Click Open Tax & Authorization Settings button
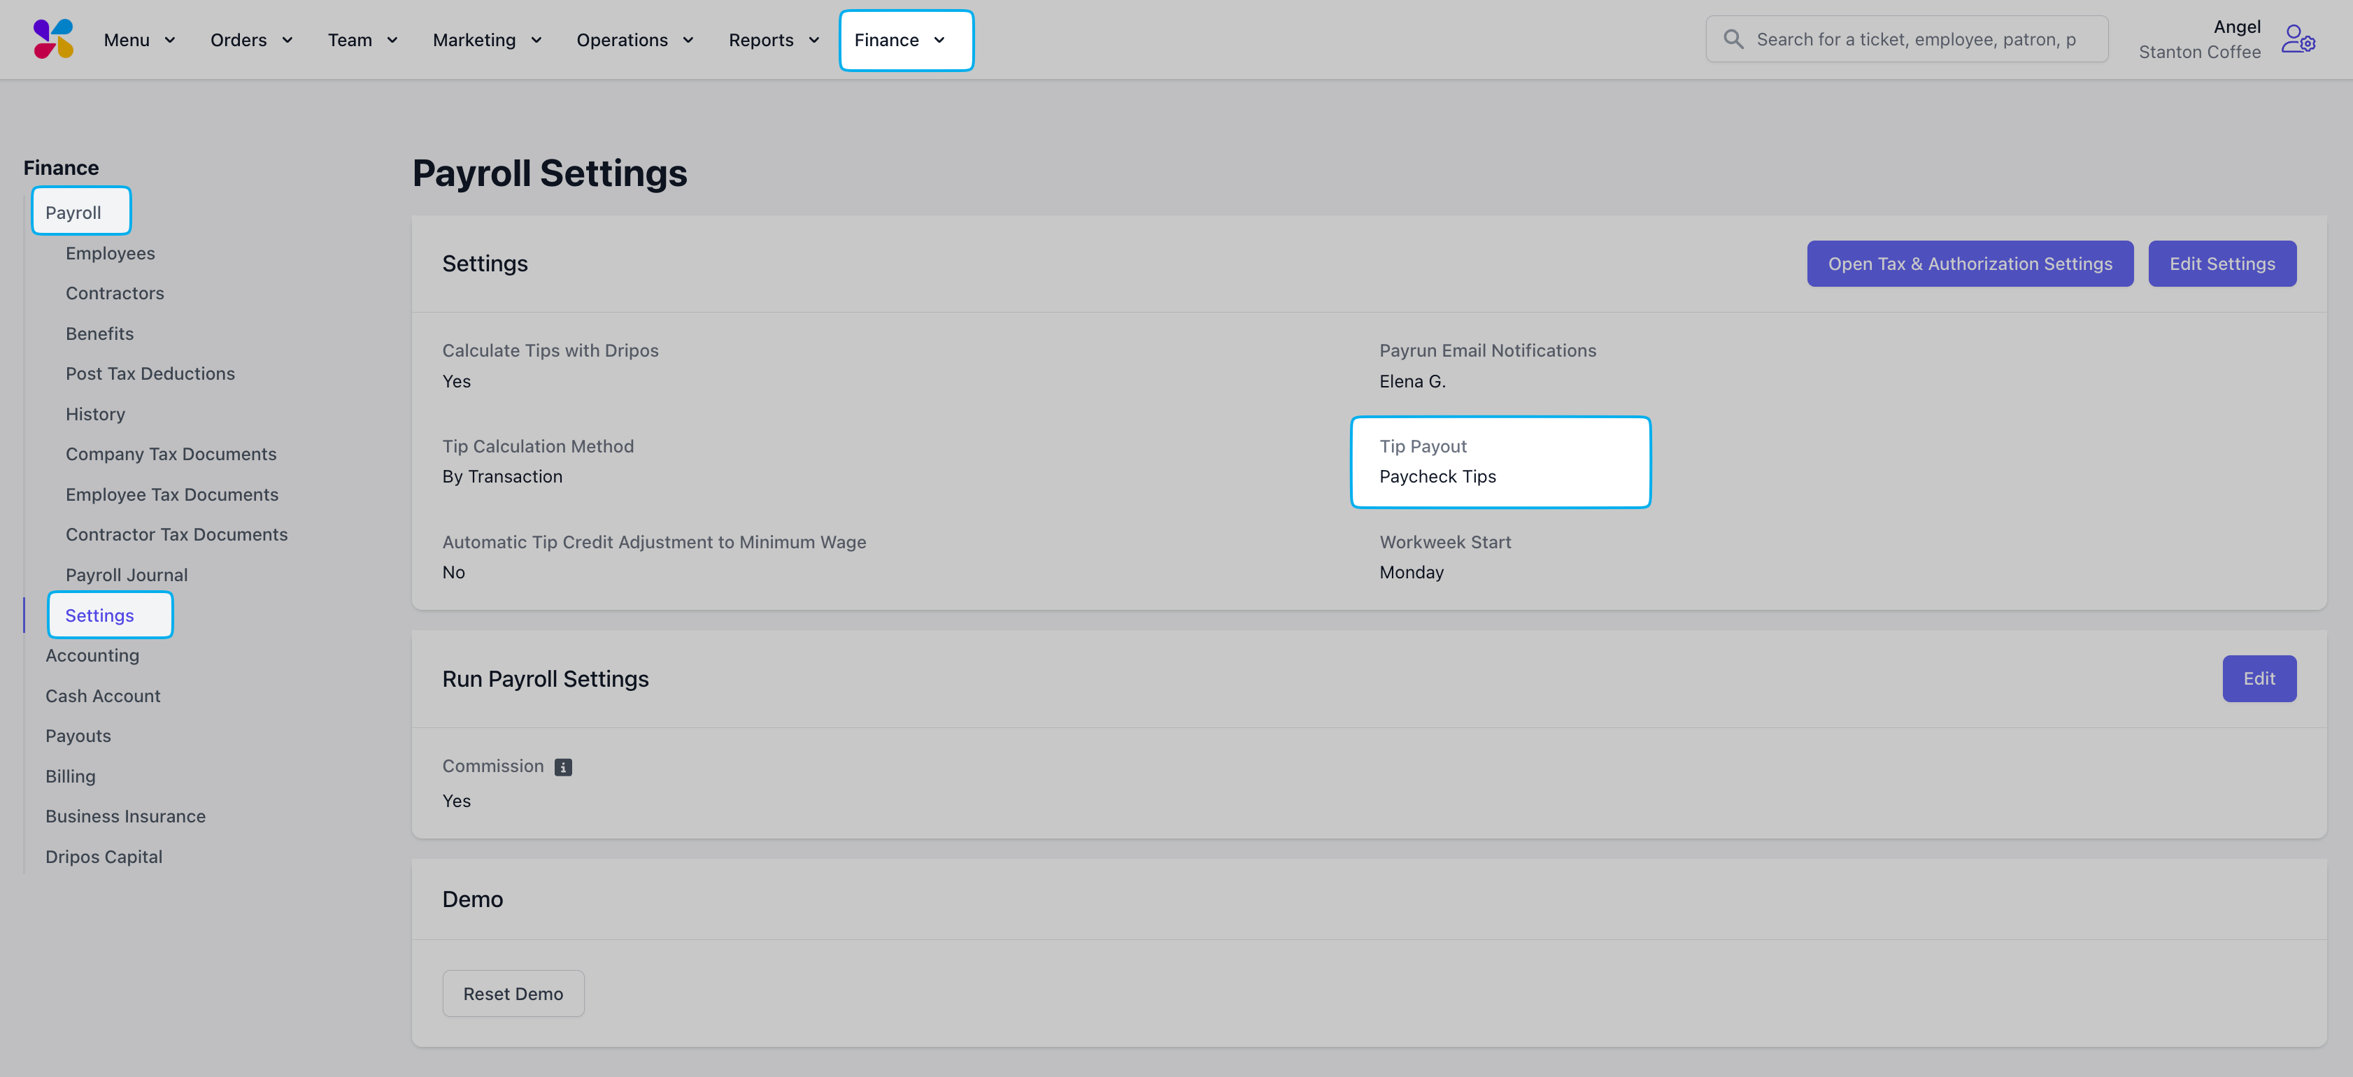The height and width of the screenshot is (1077, 2353). click(x=1970, y=264)
